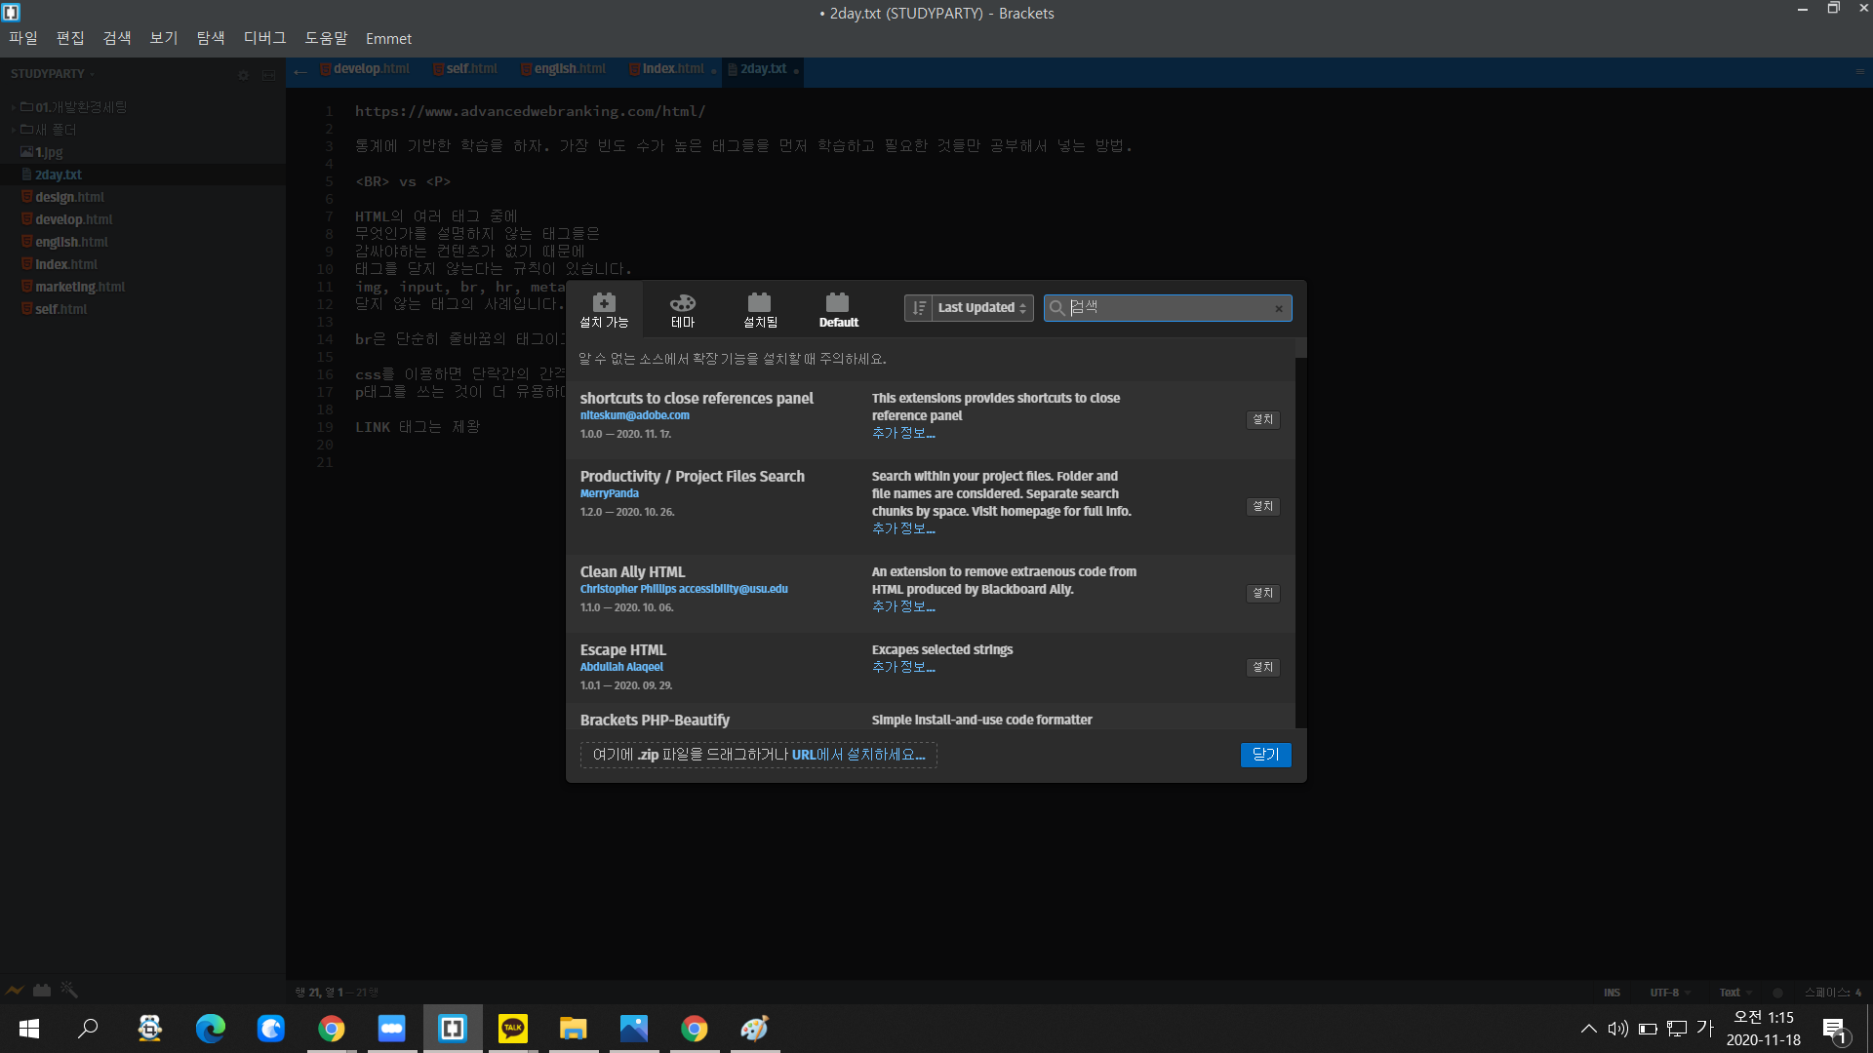This screenshot has width=1873, height=1053.
Task: Switch to the 테마 (Themes) palette tab
Action: click(682, 309)
